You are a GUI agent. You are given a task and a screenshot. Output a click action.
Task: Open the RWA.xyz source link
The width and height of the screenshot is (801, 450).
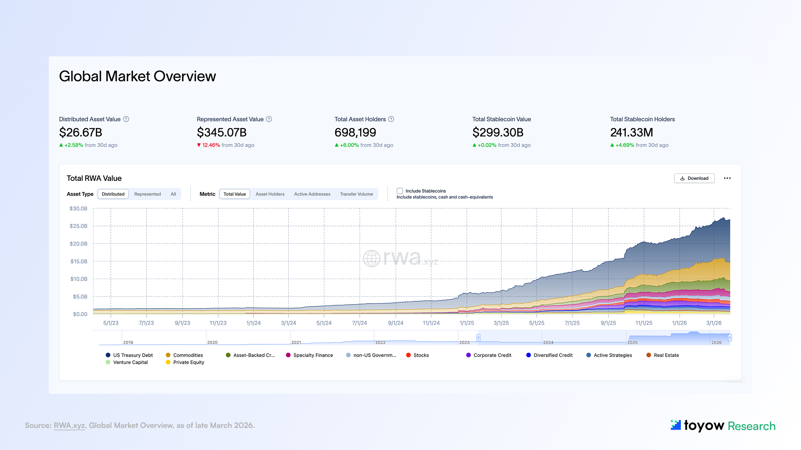pos(69,425)
